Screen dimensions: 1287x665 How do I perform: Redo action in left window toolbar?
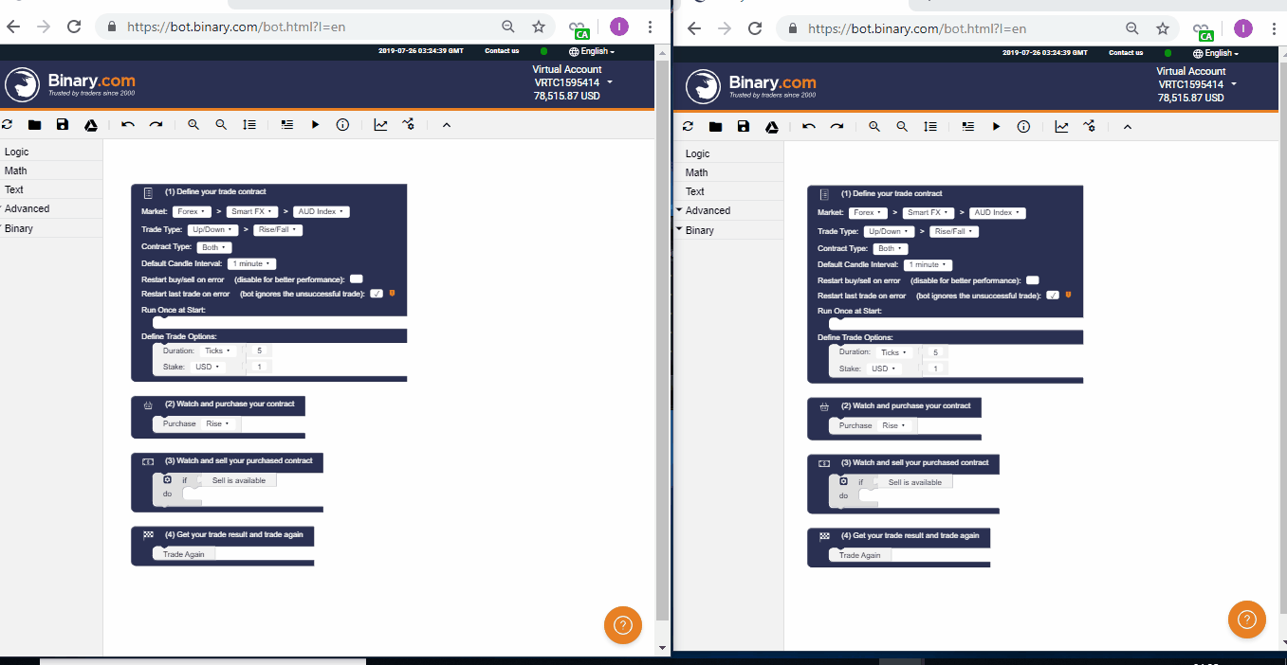pyautogui.click(x=156, y=125)
